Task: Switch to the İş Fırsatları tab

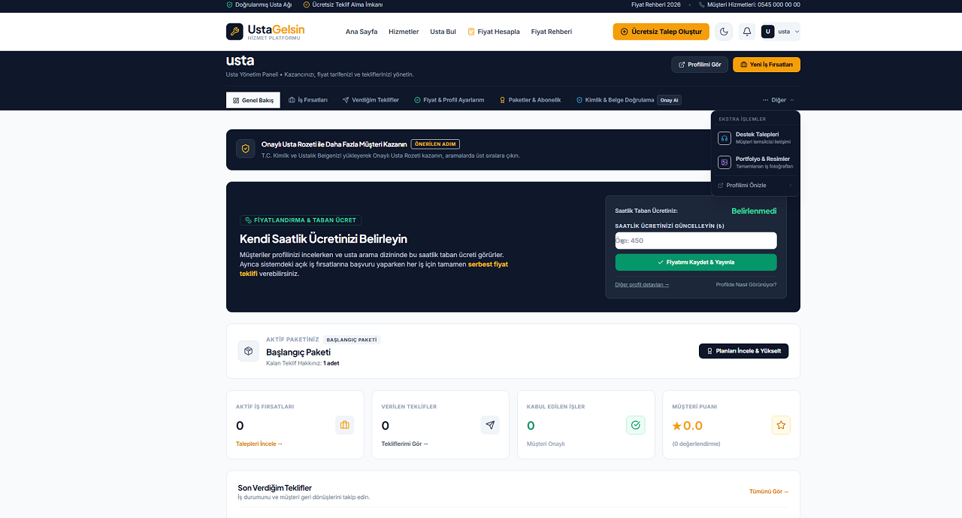Action: tap(308, 100)
